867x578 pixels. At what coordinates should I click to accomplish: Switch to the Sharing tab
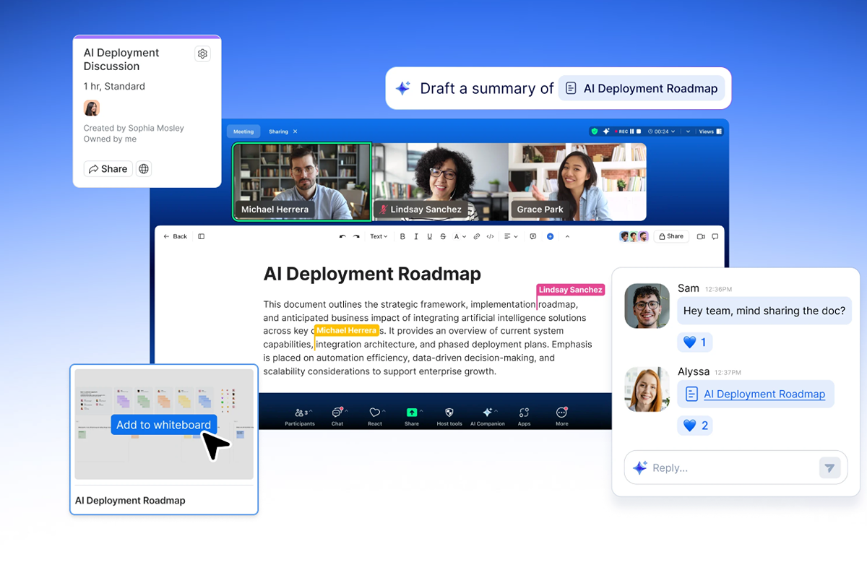coord(278,131)
